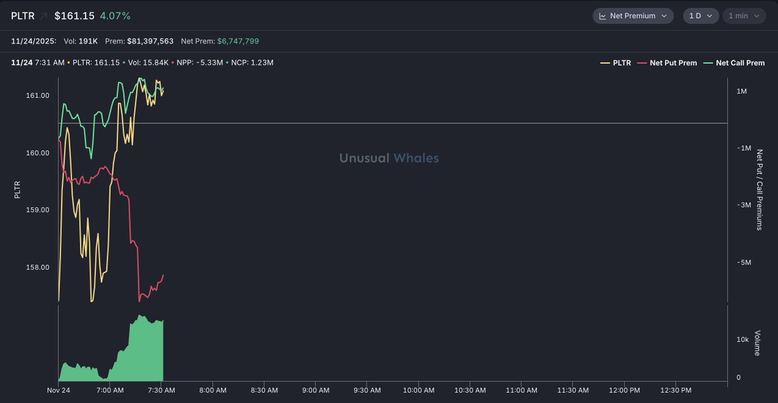The height and width of the screenshot is (403, 778).
Task: Expand the 1 D timeframe dropdown
Action: point(700,16)
